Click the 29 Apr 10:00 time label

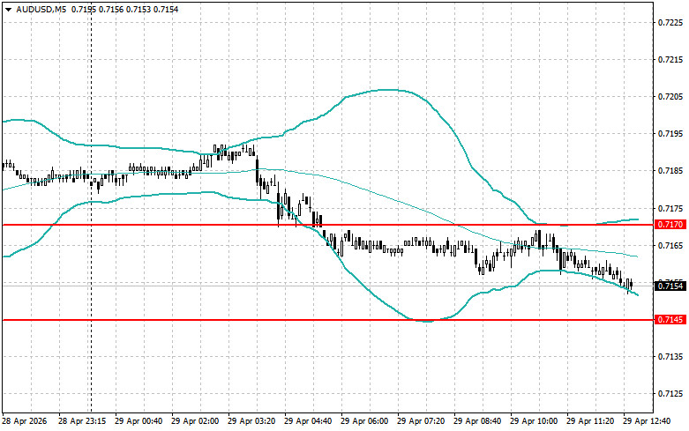(x=534, y=421)
